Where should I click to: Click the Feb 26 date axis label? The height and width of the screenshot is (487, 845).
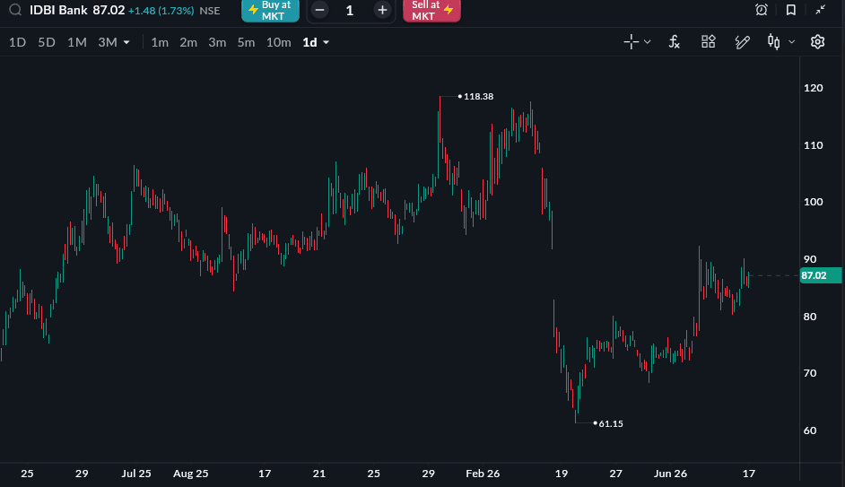click(x=483, y=474)
